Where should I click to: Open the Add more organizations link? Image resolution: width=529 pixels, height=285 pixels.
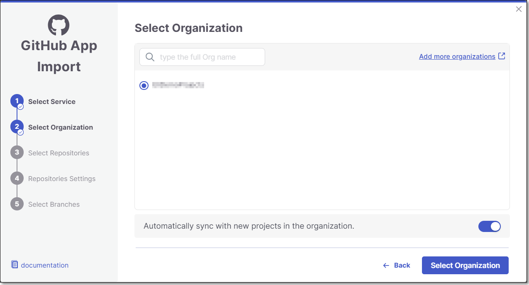point(457,56)
